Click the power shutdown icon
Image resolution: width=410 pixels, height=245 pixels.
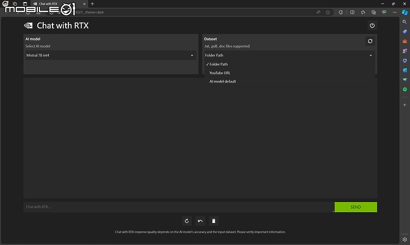tap(372, 26)
